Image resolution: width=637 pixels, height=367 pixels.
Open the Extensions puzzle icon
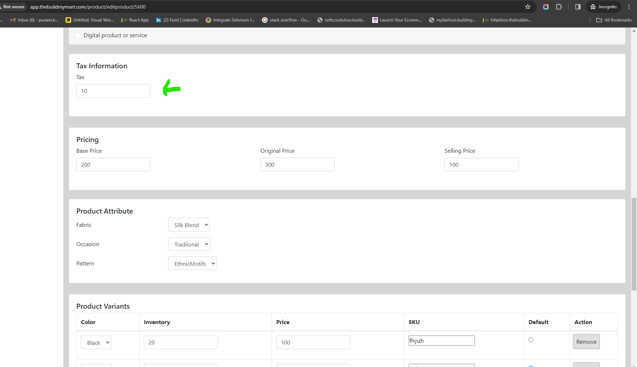pyautogui.click(x=559, y=7)
